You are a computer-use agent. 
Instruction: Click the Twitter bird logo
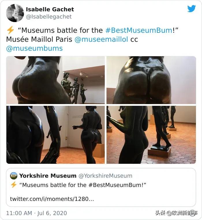(x=192, y=9)
